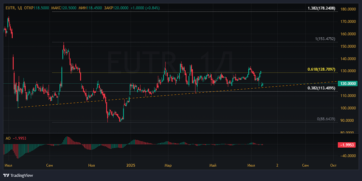Select the orange dashed trendline
The image size is (362, 181).
click(x=178, y=94)
